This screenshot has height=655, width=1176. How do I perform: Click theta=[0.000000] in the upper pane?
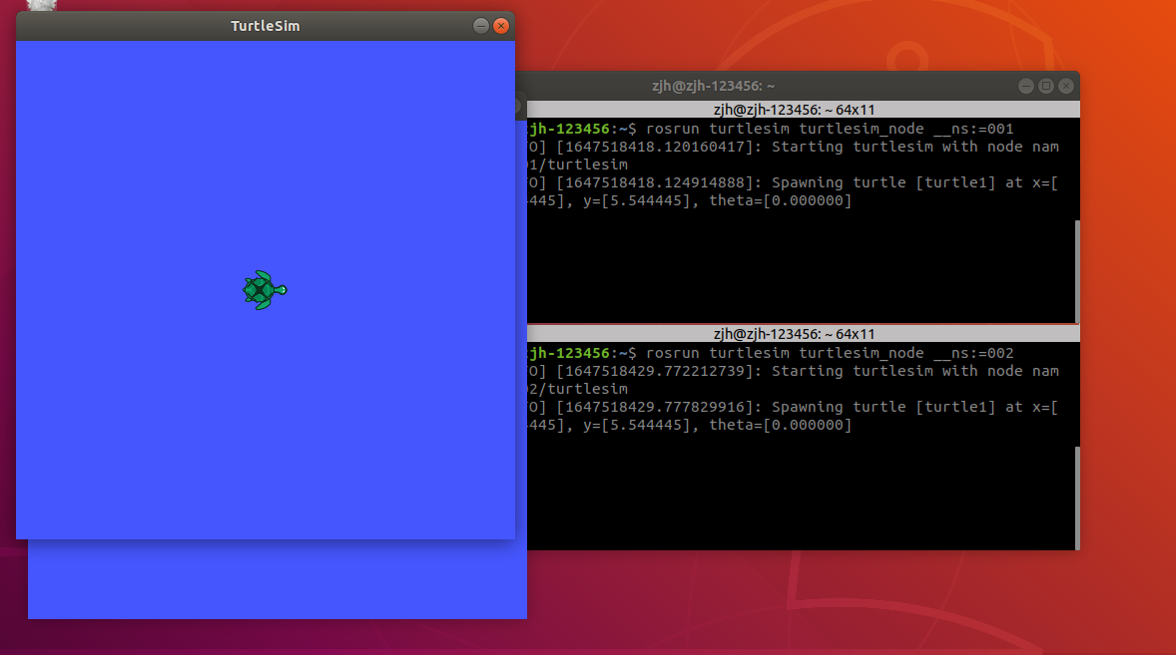[x=780, y=200]
